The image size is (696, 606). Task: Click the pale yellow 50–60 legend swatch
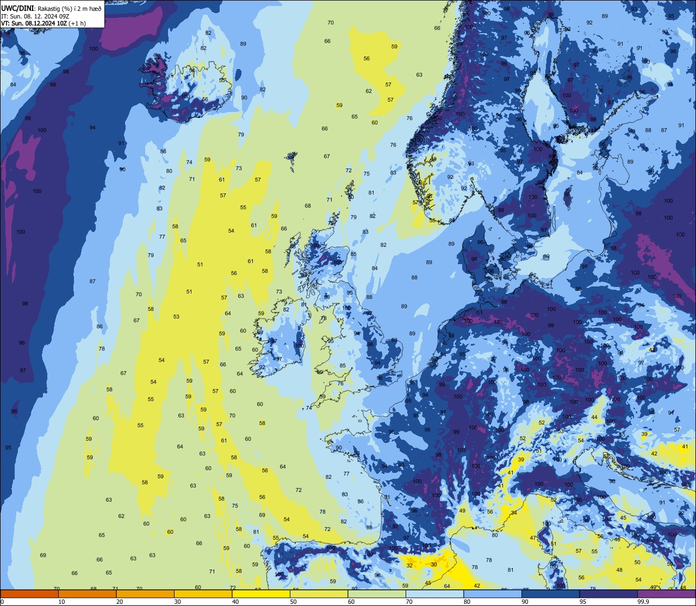point(319,594)
